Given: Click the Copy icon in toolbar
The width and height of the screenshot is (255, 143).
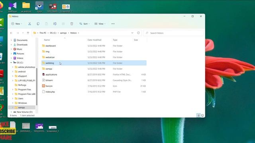Looking at the screenshot, I should pyautogui.click(x=38, y=24).
